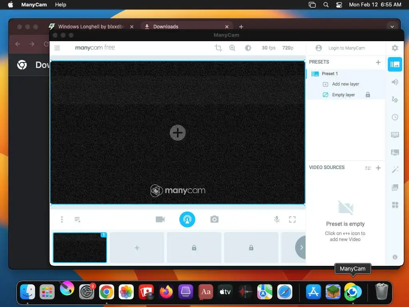Add preset in the second slot plus
409x307 pixels.
137,247
